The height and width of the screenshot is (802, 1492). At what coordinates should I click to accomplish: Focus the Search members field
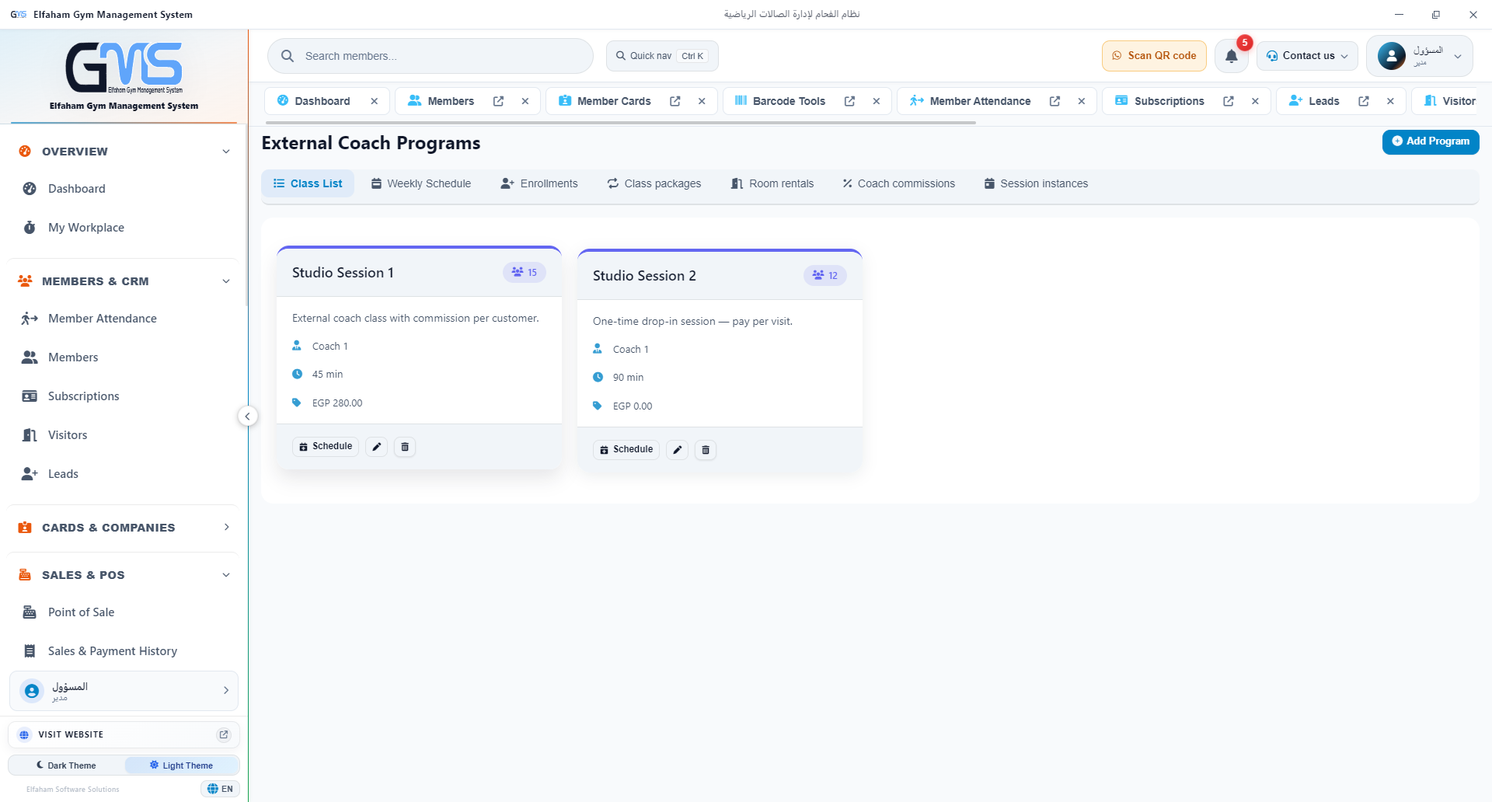click(x=431, y=56)
